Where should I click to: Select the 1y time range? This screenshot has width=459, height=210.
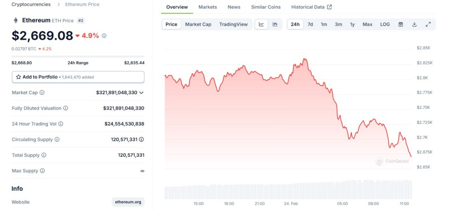click(x=352, y=24)
